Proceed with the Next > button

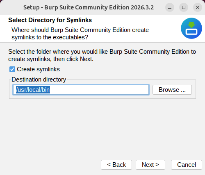(x=150, y=165)
